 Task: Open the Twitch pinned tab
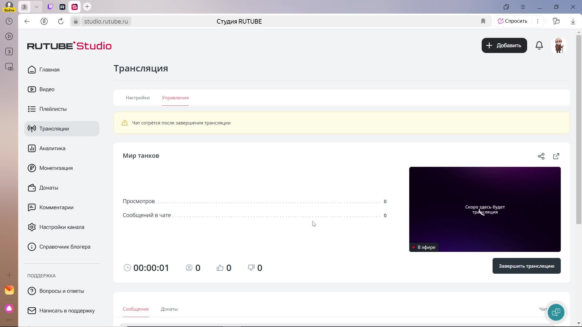point(50,7)
